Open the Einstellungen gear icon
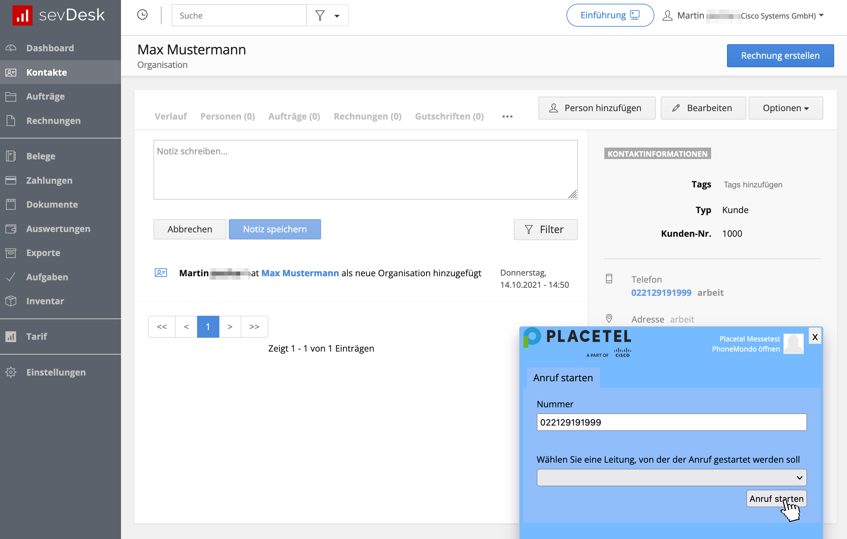 pyautogui.click(x=11, y=372)
